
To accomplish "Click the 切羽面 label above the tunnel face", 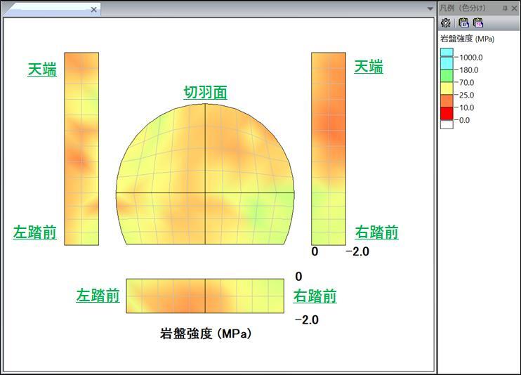I will 205,93.
